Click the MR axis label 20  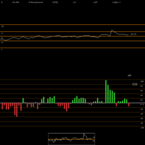click(x=142, y=100)
